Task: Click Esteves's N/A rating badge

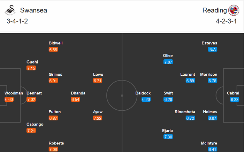Action: pyautogui.click(x=212, y=50)
